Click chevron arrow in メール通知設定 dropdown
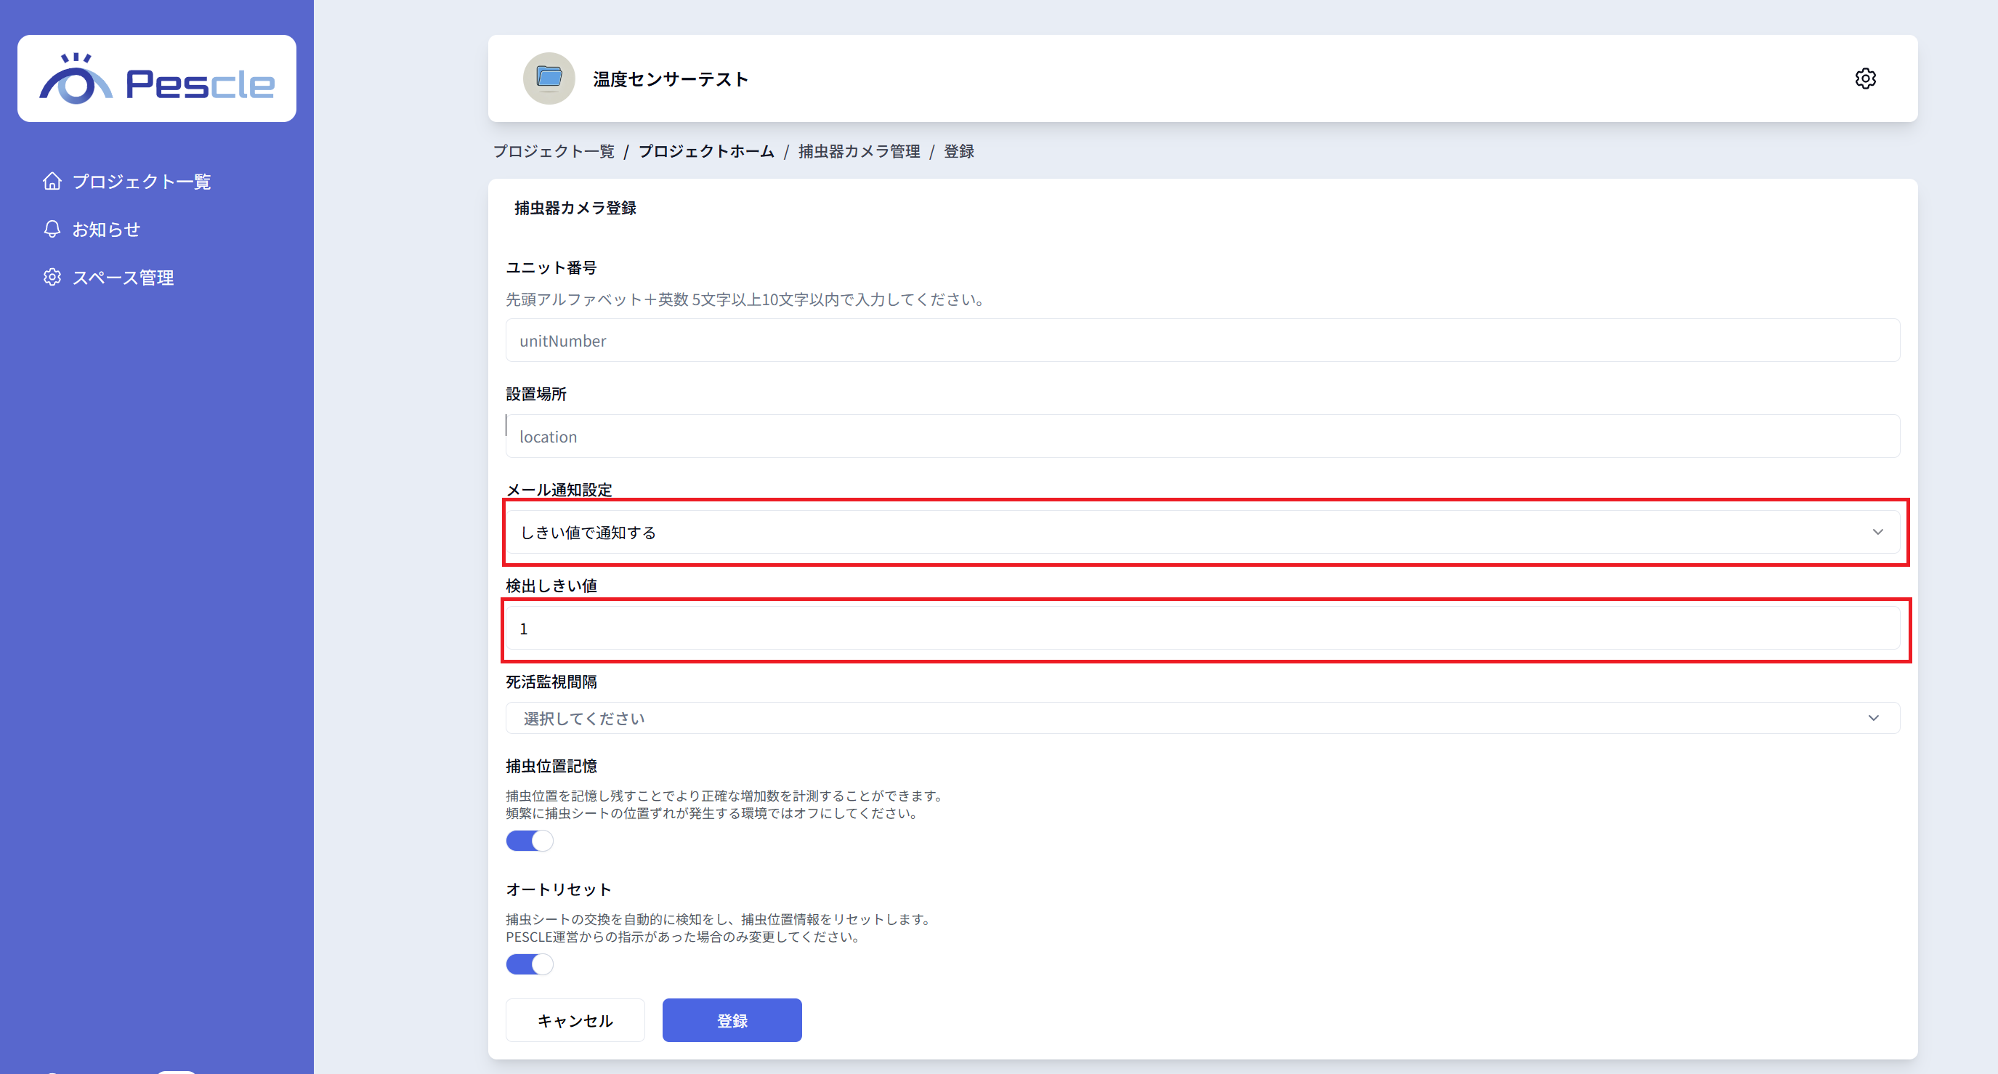Image resolution: width=1998 pixels, height=1074 pixels. pos(1877,533)
